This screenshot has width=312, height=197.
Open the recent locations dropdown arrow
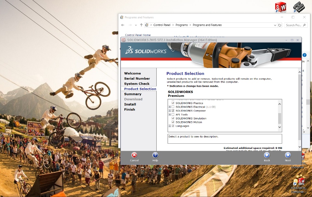point(136,25)
